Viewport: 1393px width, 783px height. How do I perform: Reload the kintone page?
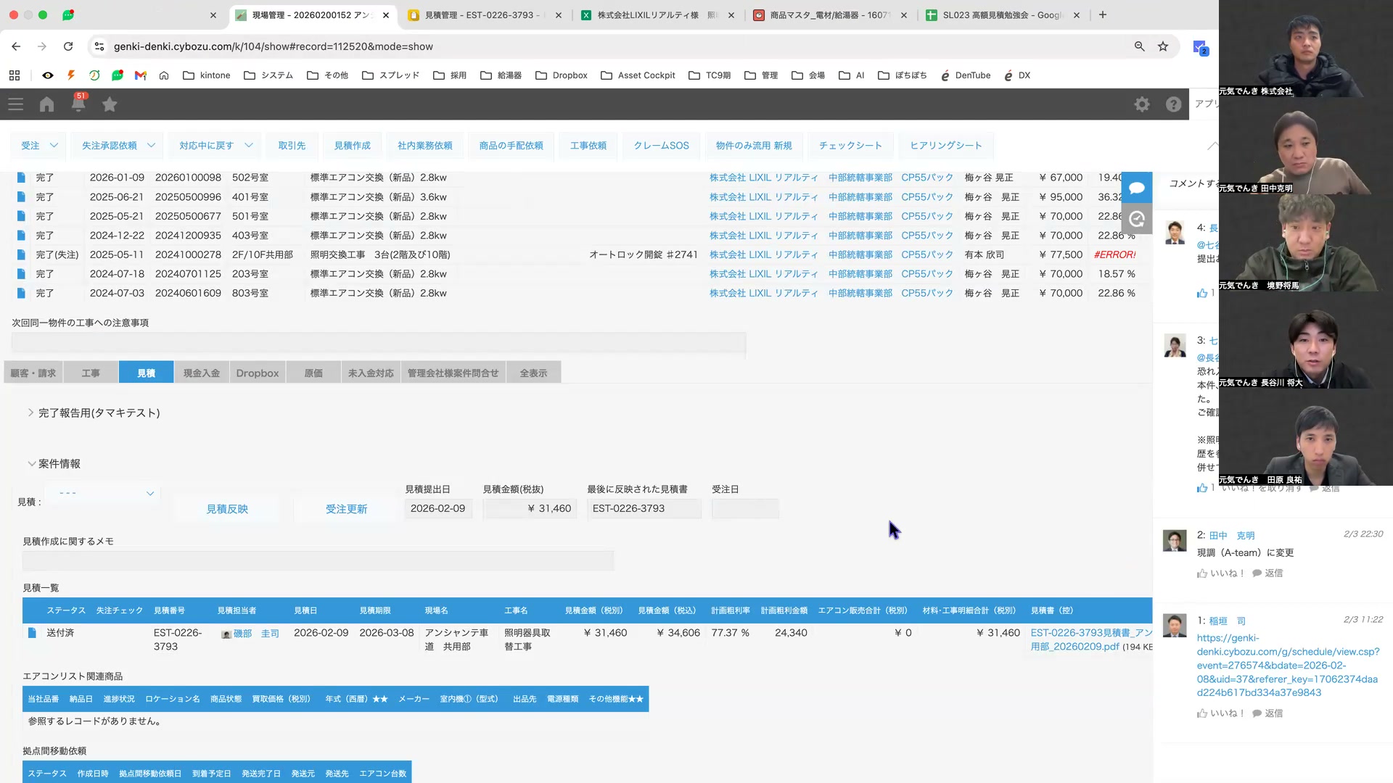click(68, 46)
